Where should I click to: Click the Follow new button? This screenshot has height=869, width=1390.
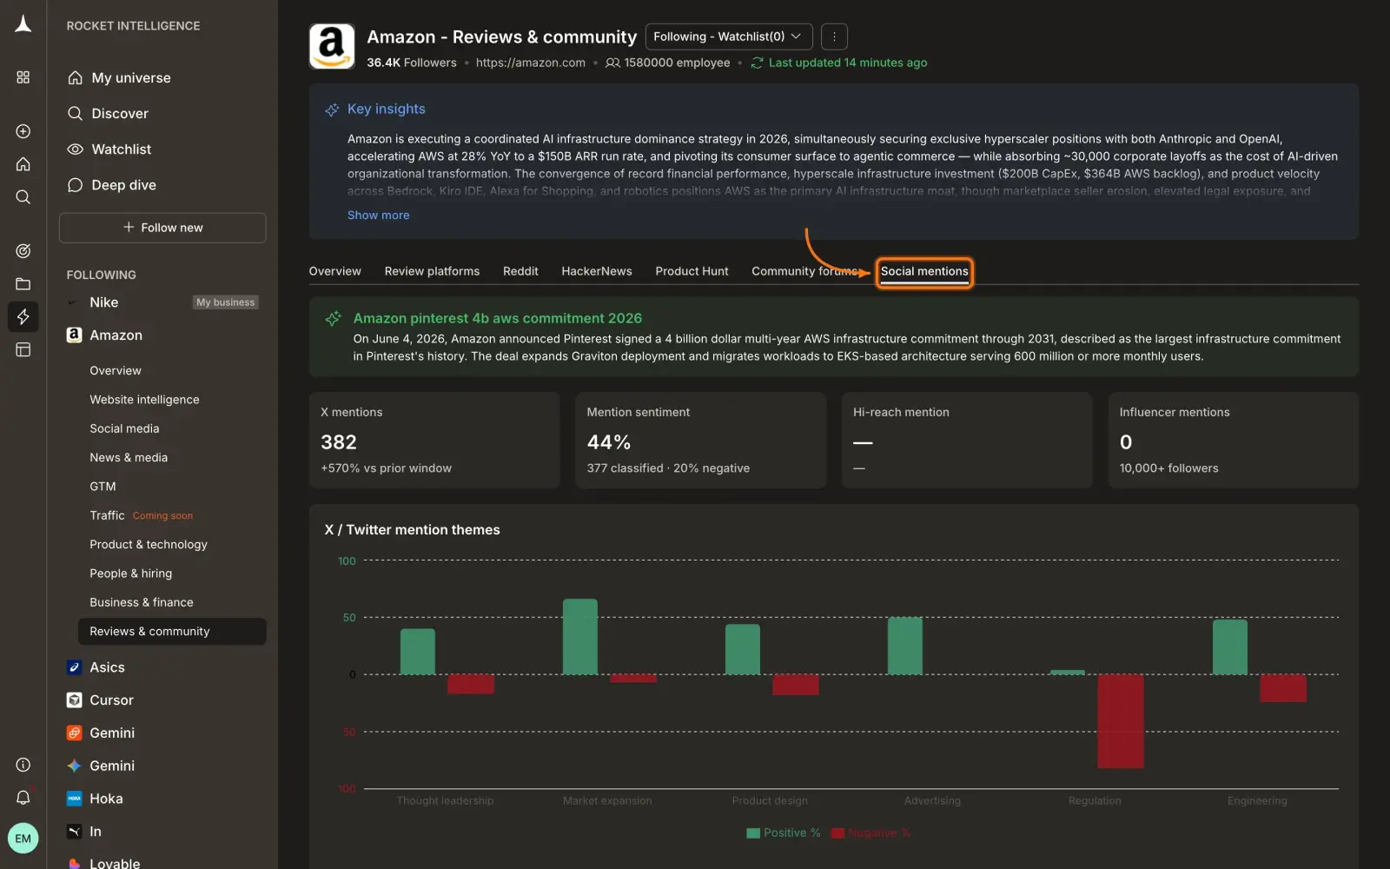point(162,228)
